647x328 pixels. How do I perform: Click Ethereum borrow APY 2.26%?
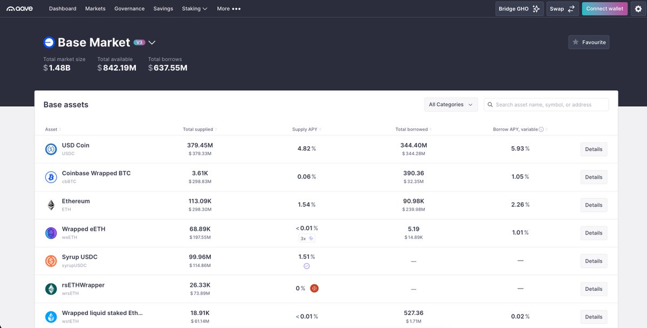pos(520,204)
